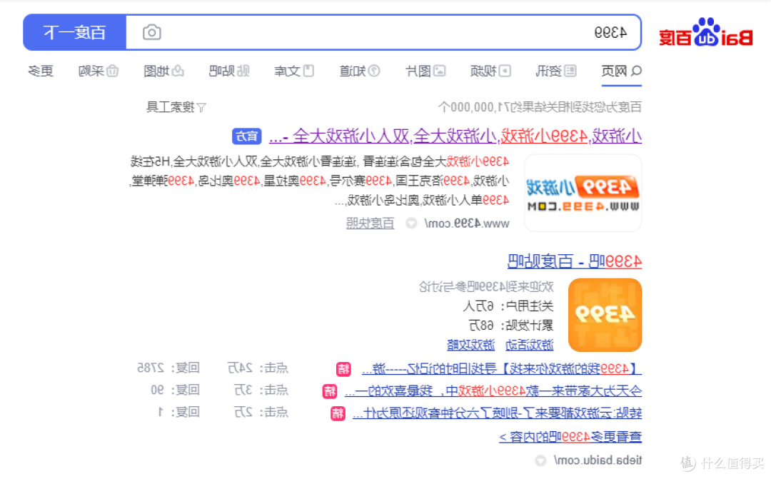Click the tieba.baidu.com/ address text

coord(598,460)
